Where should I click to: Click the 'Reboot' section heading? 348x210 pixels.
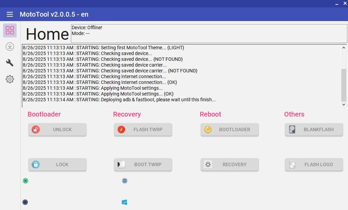point(210,114)
